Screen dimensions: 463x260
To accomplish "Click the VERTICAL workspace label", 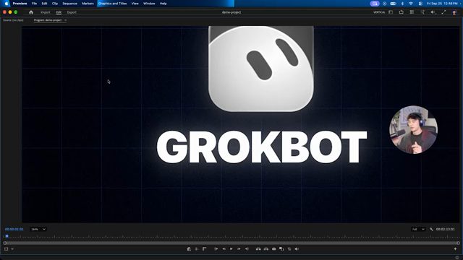I will tap(379, 12).
